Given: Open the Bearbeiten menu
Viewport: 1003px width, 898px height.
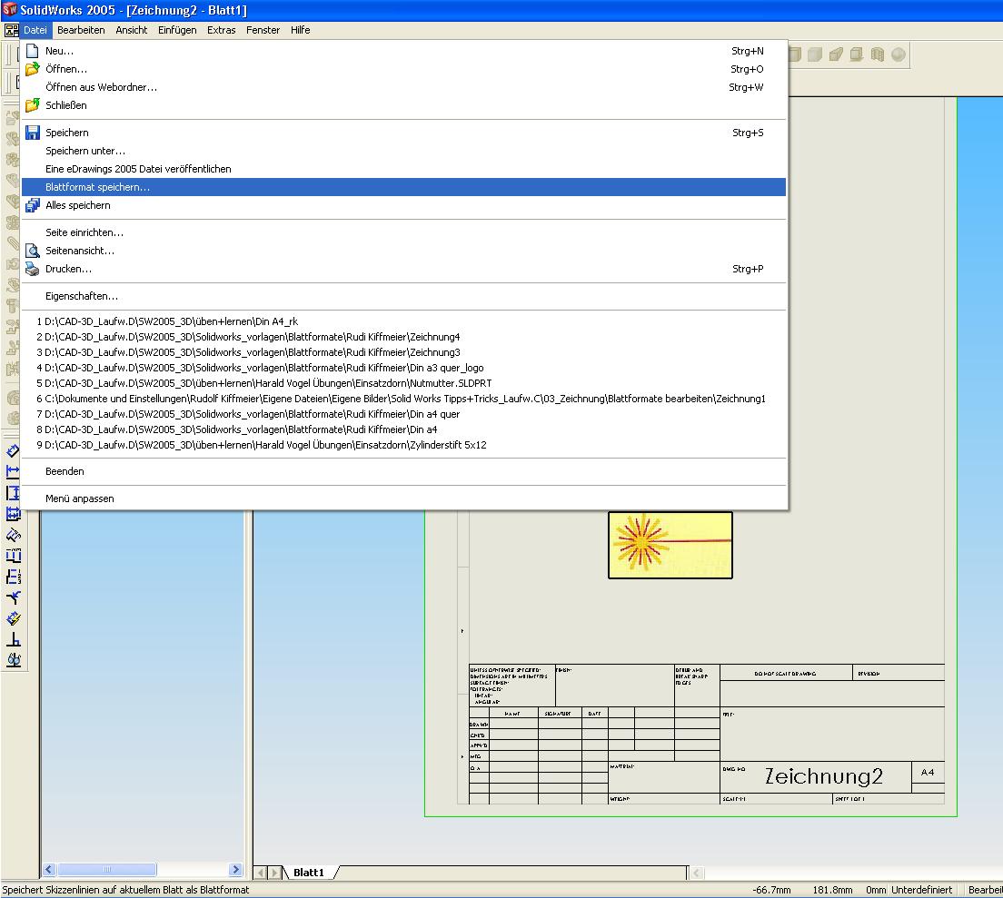Looking at the screenshot, I should (x=81, y=30).
